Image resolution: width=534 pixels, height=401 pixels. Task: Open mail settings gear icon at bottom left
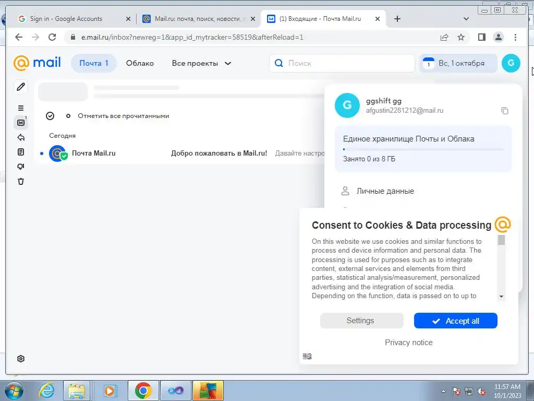coord(21,359)
